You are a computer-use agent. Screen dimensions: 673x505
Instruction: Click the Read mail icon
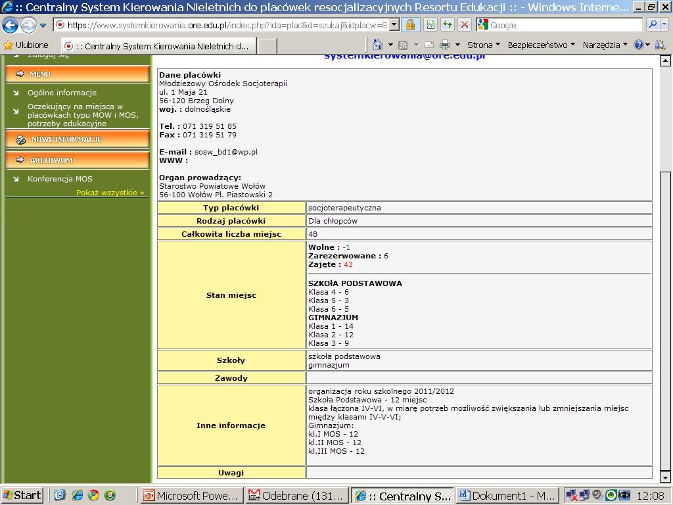click(x=429, y=45)
